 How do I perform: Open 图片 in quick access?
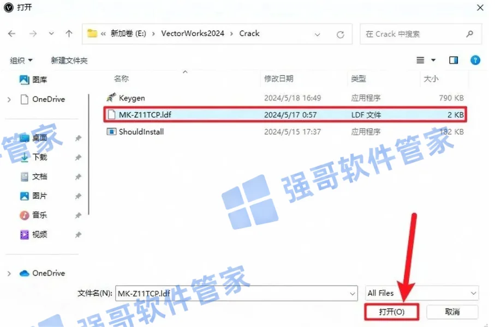[33, 196]
